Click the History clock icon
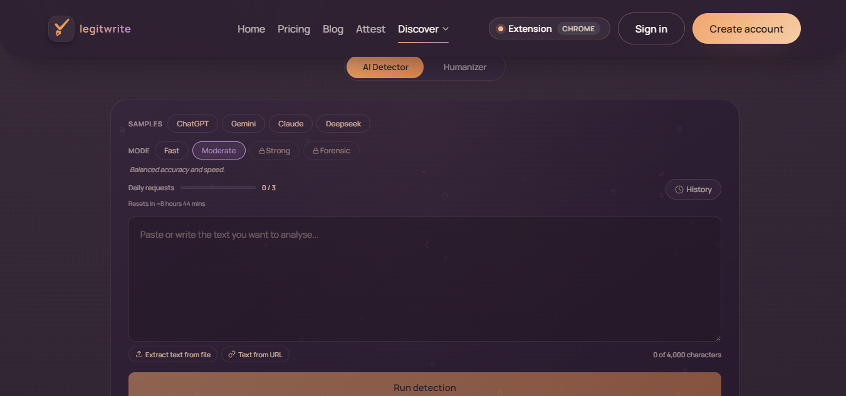The height and width of the screenshot is (396, 846). click(679, 190)
